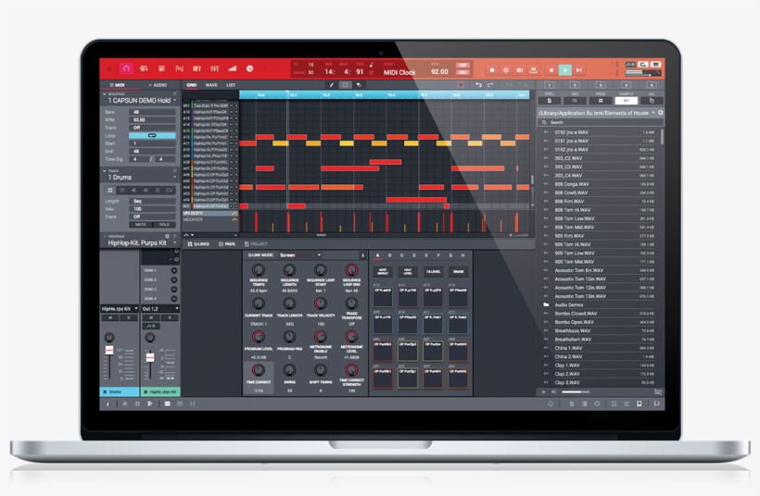The width and height of the screenshot is (760, 496).
Task: Select the pencil draw tool
Action: click(332, 85)
